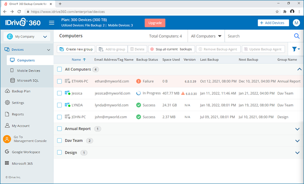Click the browser address bar URL

(68, 12)
